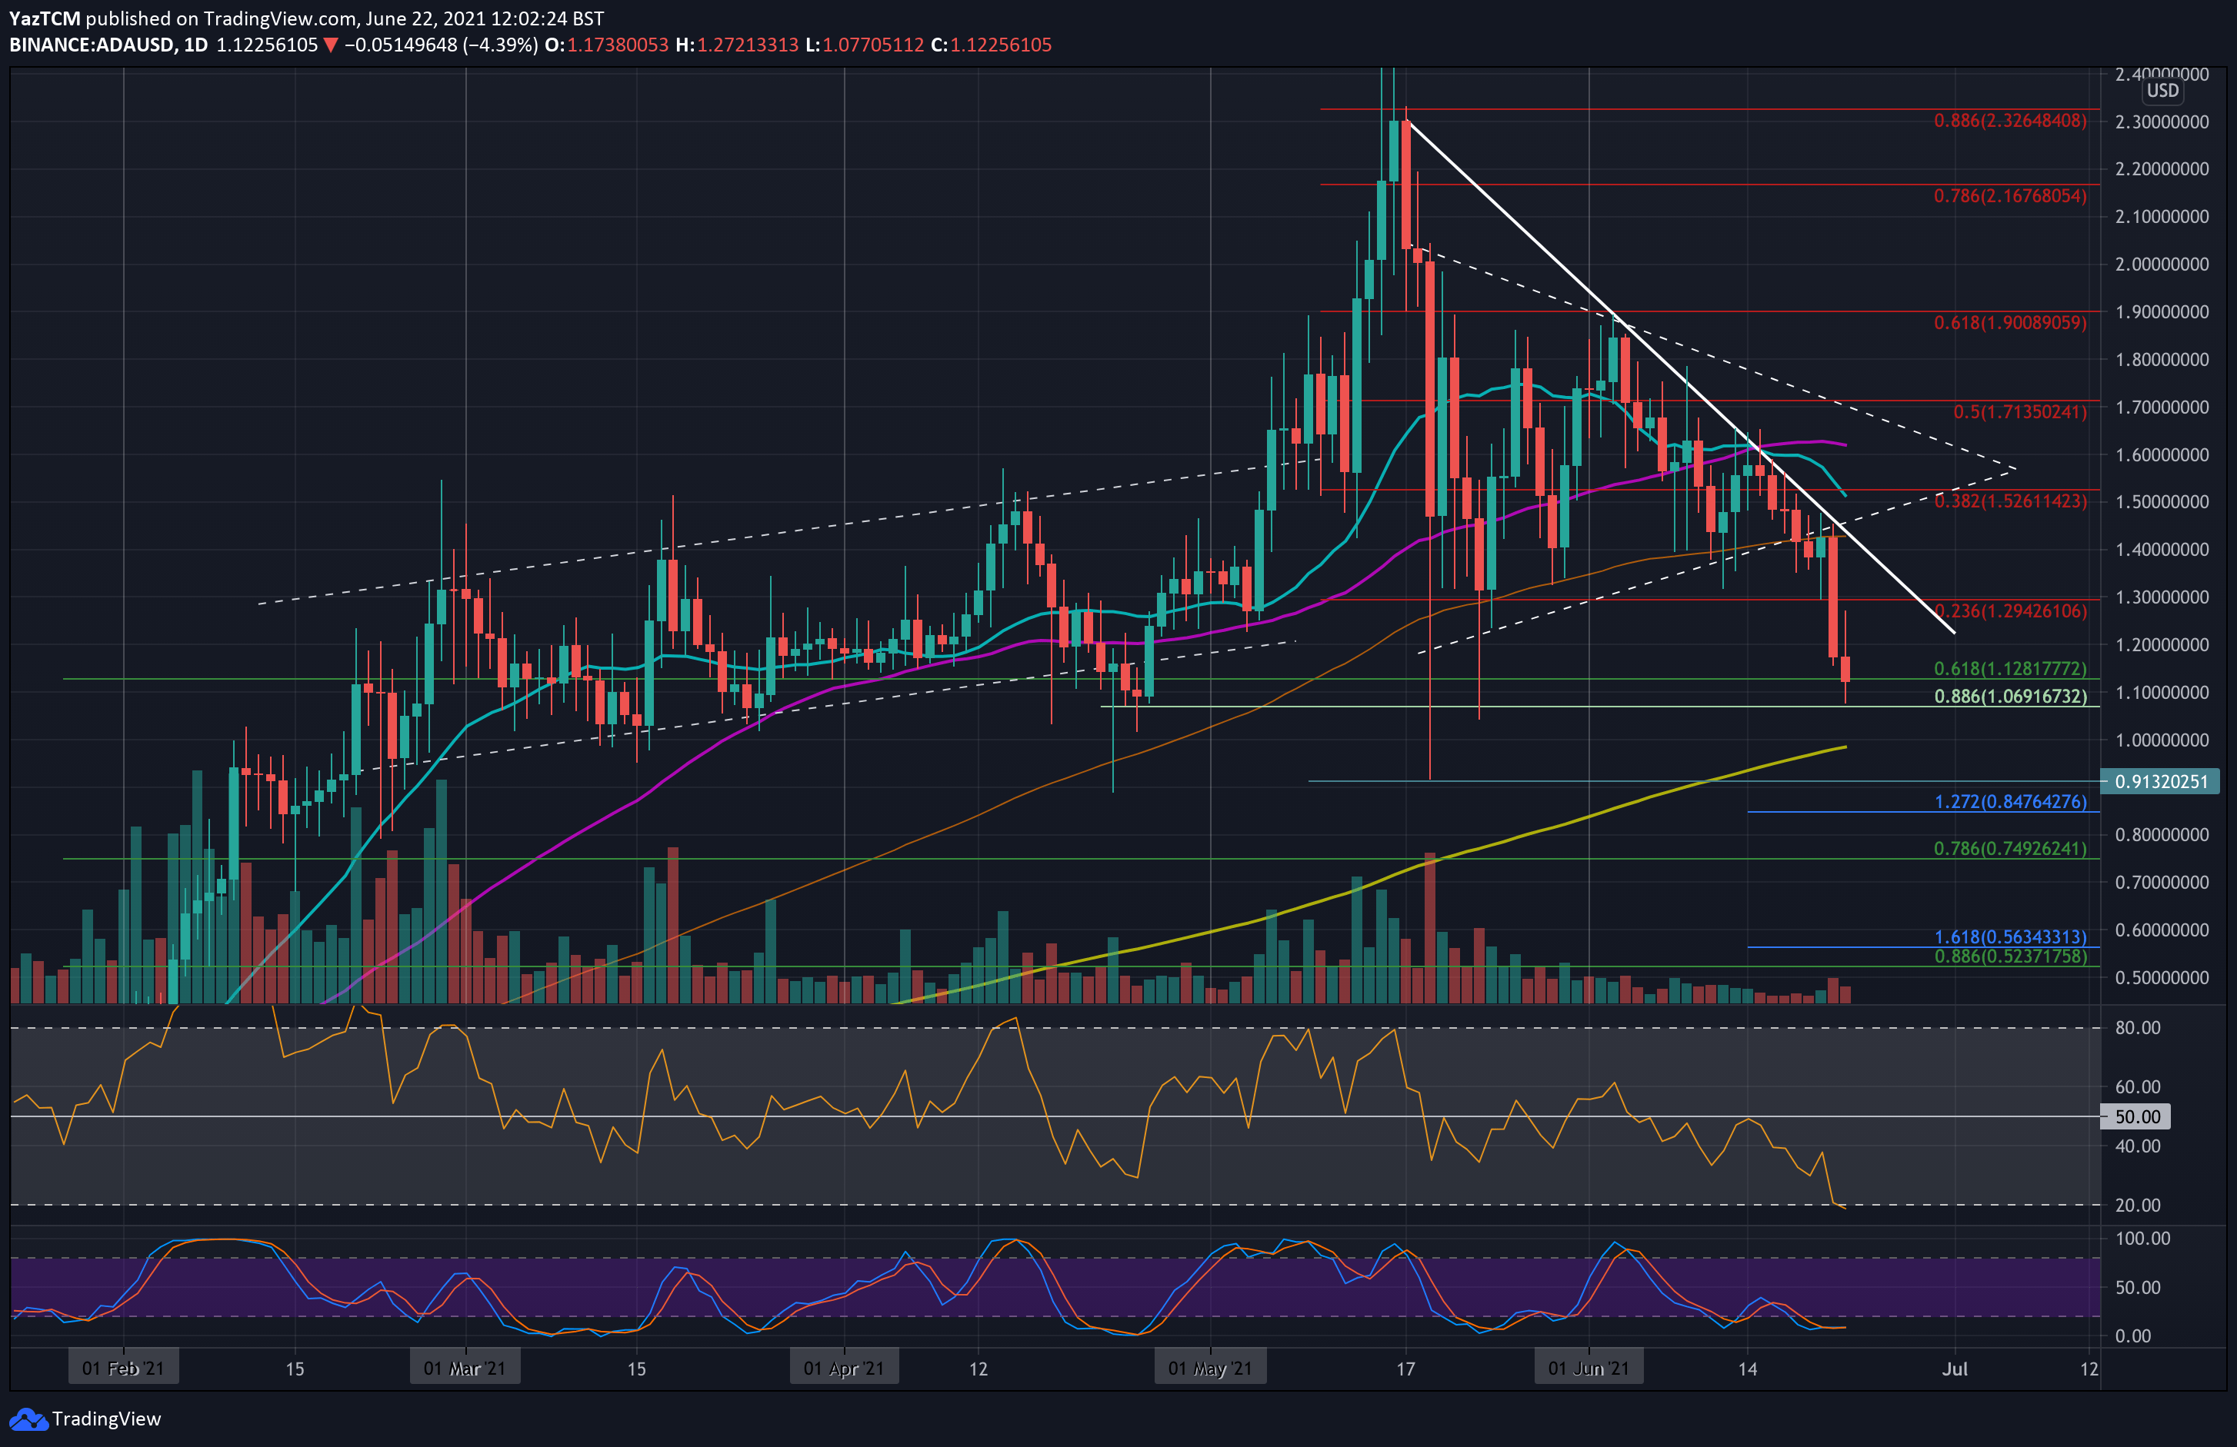The width and height of the screenshot is (2237, 1447).
Task: Click the TradingView text logo
Action: (x=106, y=1419)
